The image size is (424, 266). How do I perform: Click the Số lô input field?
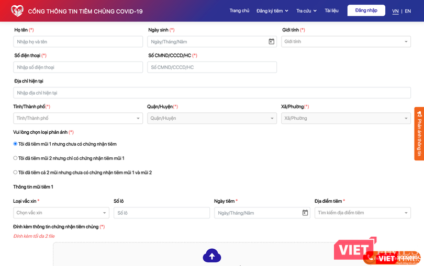[162, 213]
